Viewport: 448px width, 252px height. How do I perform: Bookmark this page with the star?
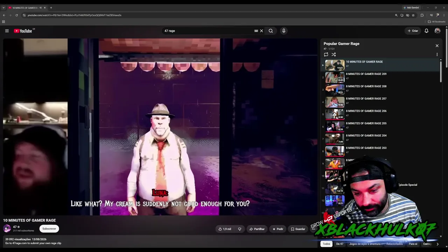pyautogui.click(x=413, y=15)
